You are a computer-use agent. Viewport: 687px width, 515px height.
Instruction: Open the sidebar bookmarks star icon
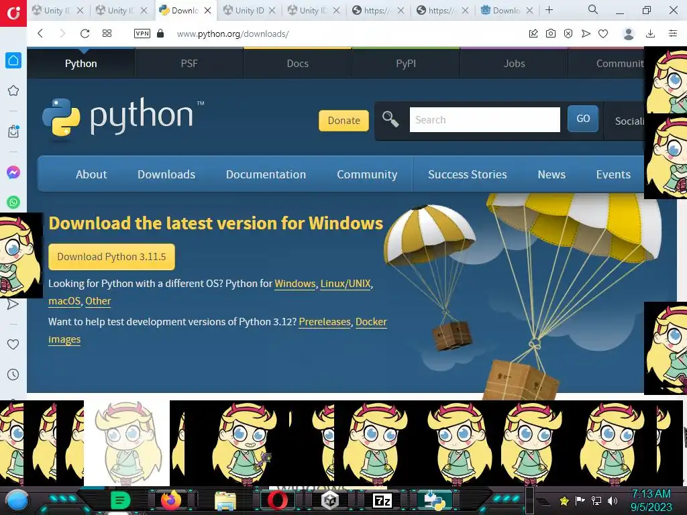tap(13, 91)
